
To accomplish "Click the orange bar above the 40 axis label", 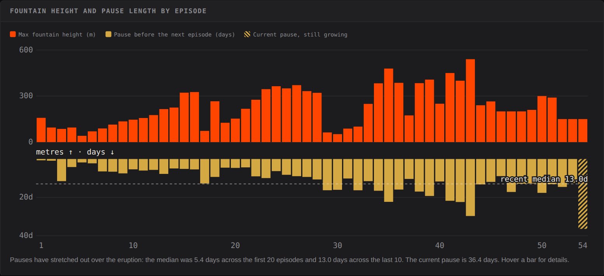I will 440,123.
